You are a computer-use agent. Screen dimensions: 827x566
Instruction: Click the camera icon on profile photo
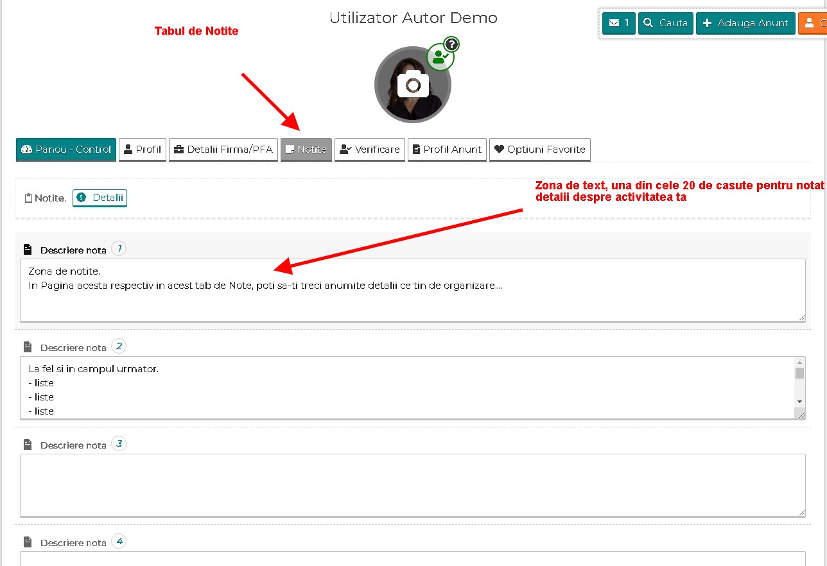pos(413,85)
